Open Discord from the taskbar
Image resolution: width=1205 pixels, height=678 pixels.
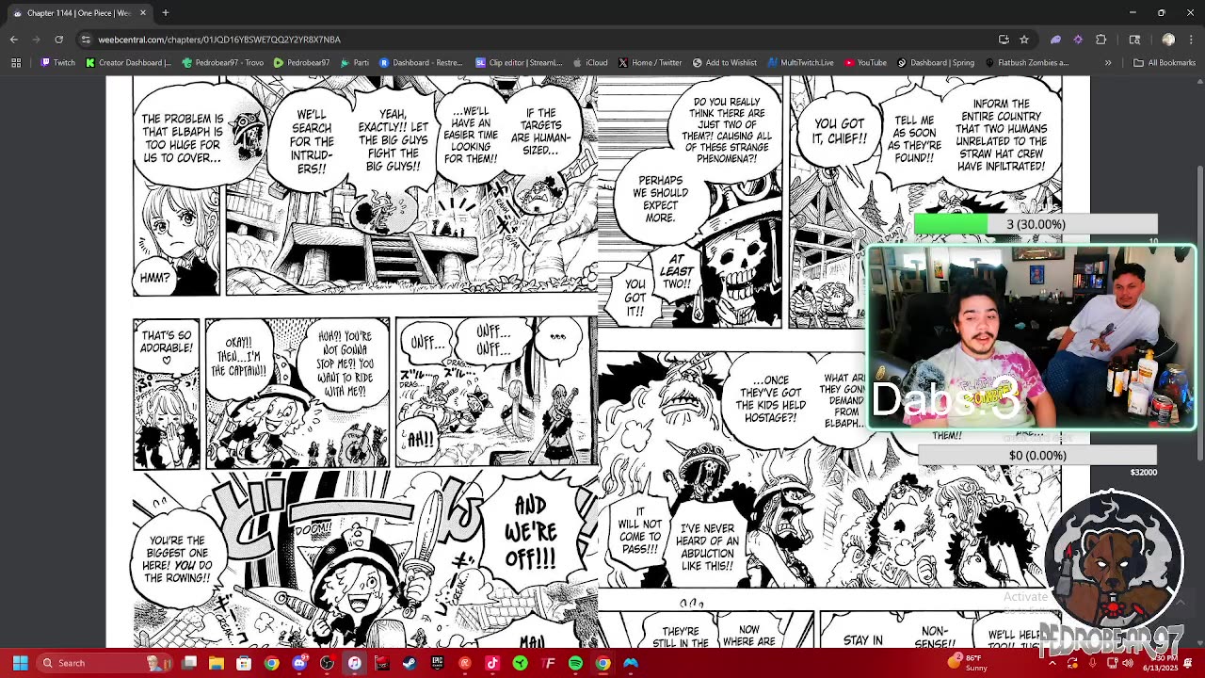tap(299, 663)
